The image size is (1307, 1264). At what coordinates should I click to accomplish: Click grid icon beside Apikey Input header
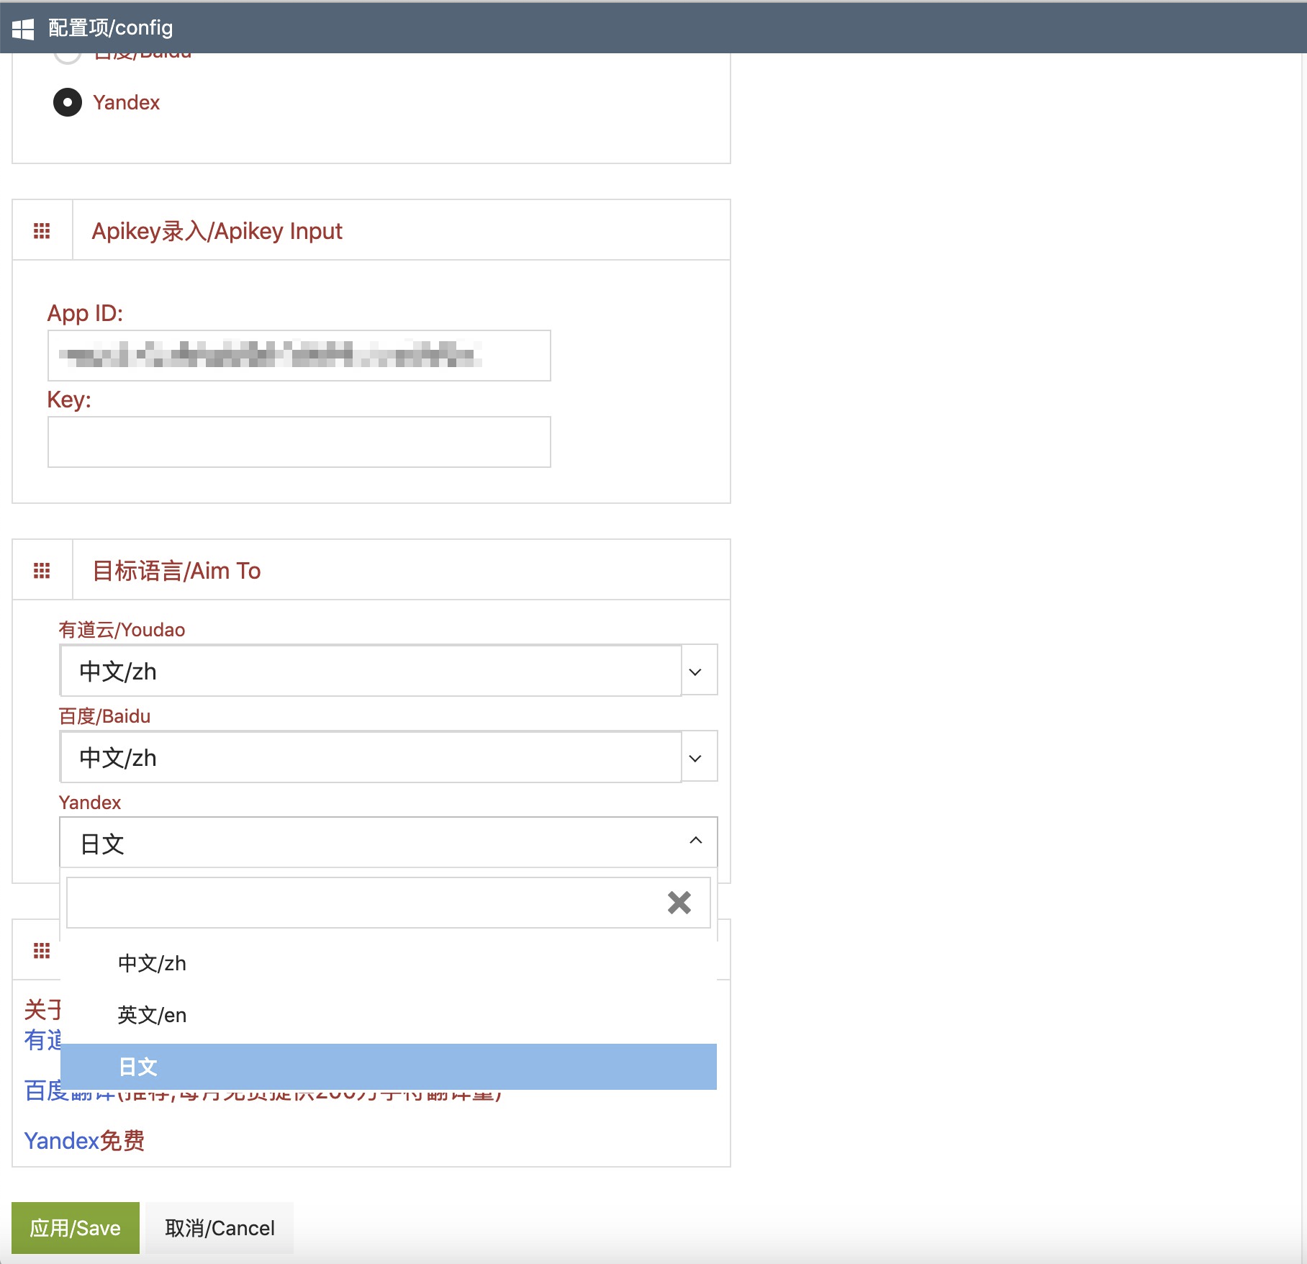coord(42,231)
